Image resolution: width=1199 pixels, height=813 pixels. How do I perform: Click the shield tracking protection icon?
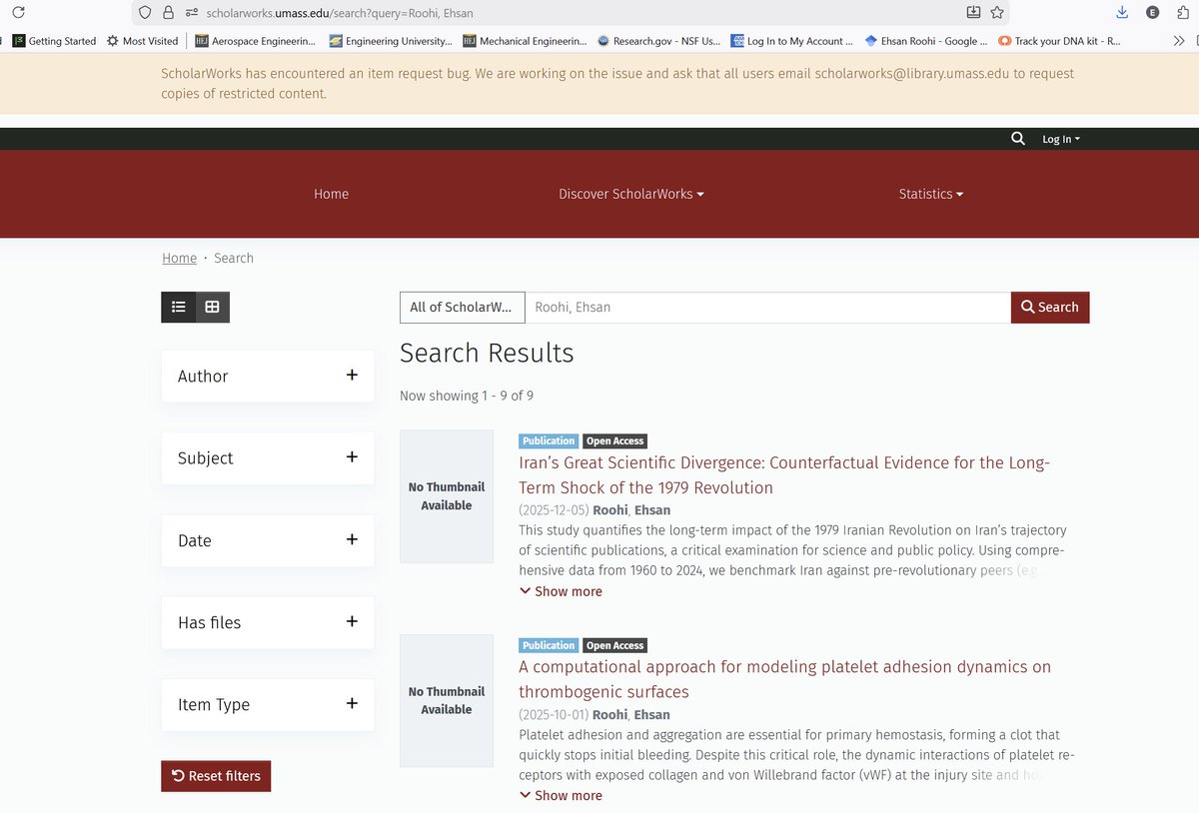click(145, 13)
